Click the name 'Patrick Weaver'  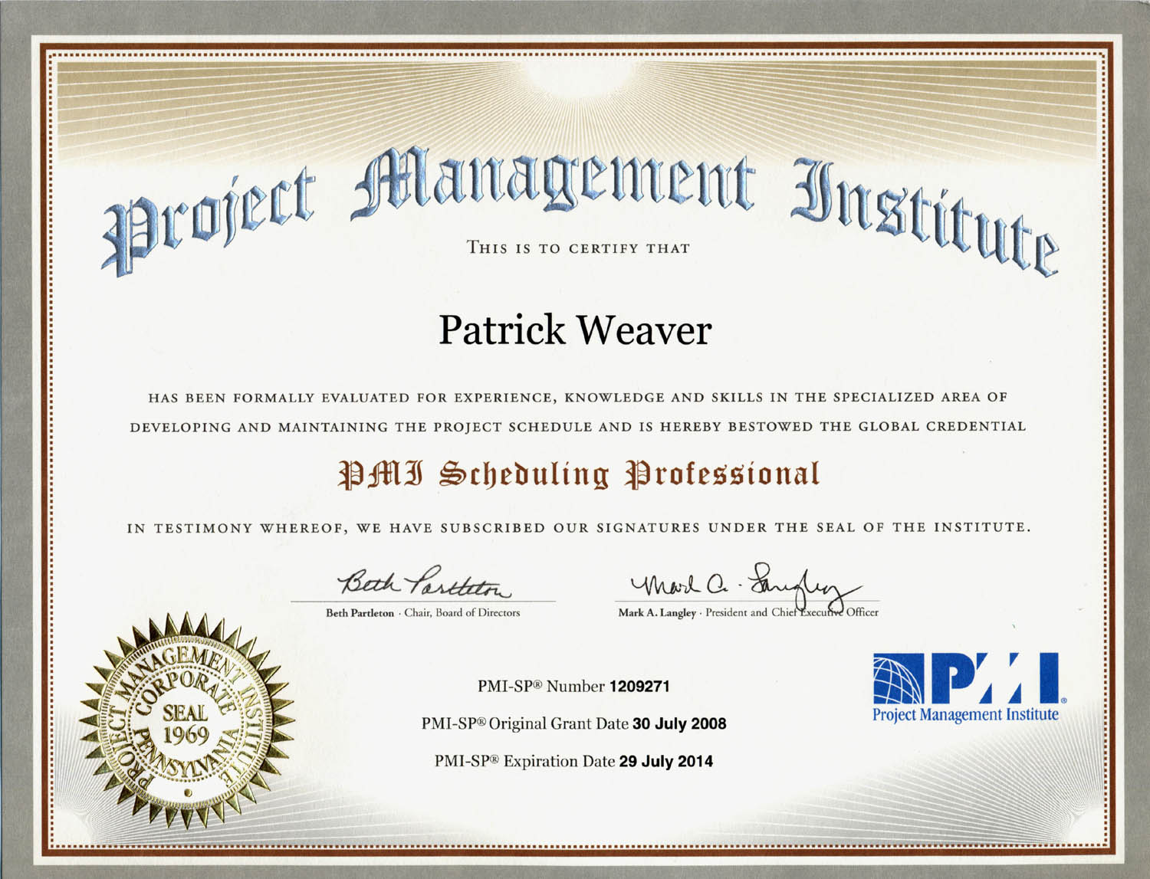pyautogui.click(x=575, y=330)
